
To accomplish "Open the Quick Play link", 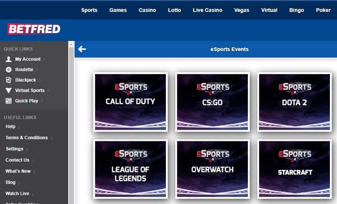I will click(x=26, y=101).
